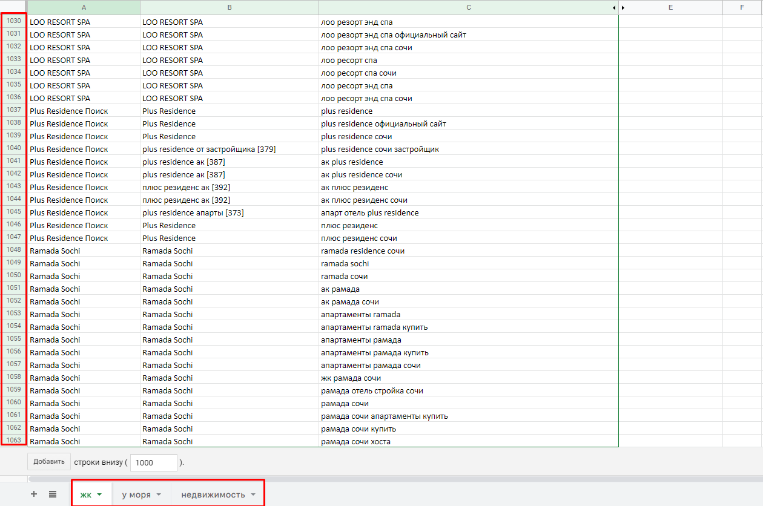Click cell 'апартаменты рамада купить'

469,352
